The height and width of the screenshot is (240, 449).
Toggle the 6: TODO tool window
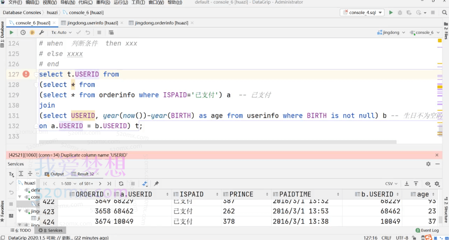point(20,230)
